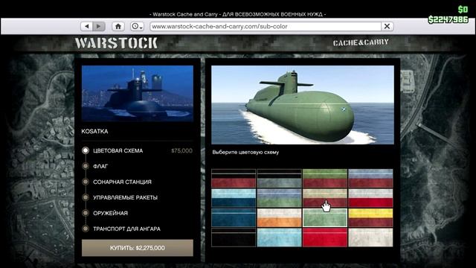Choose the solid red color scheme
Screen dimensions: 476x268
(x=325, y=237)
